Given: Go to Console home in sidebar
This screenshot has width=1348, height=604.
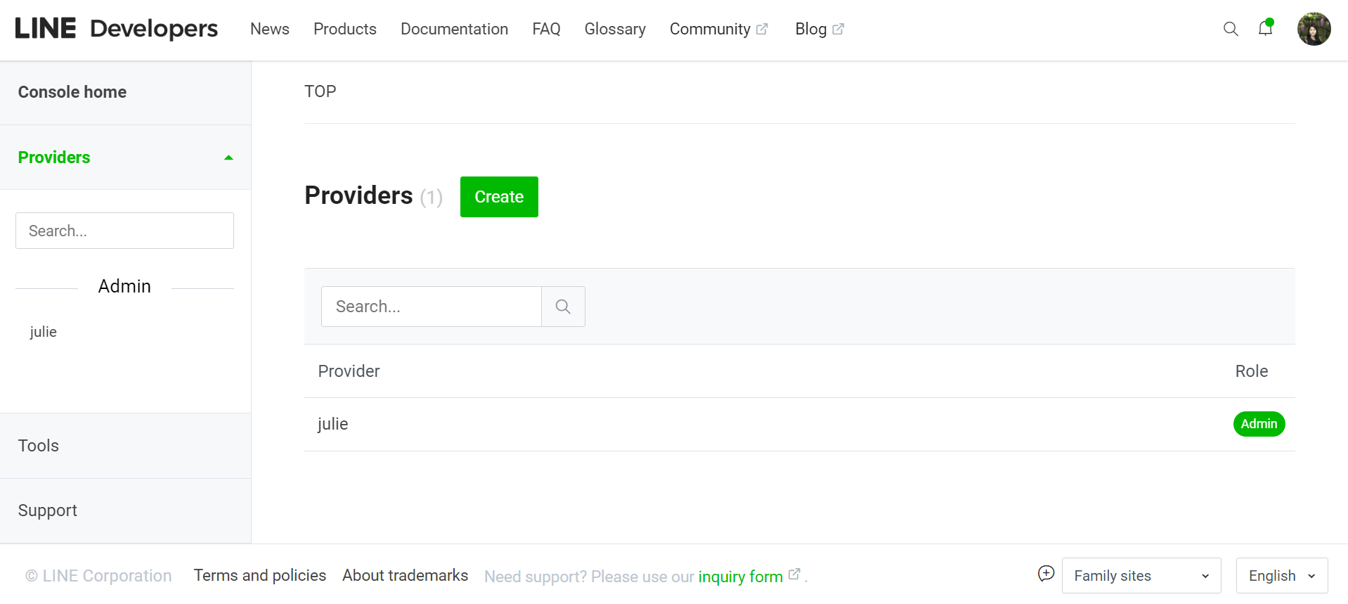Looking at the screenshot, I should tap(72, 92).
